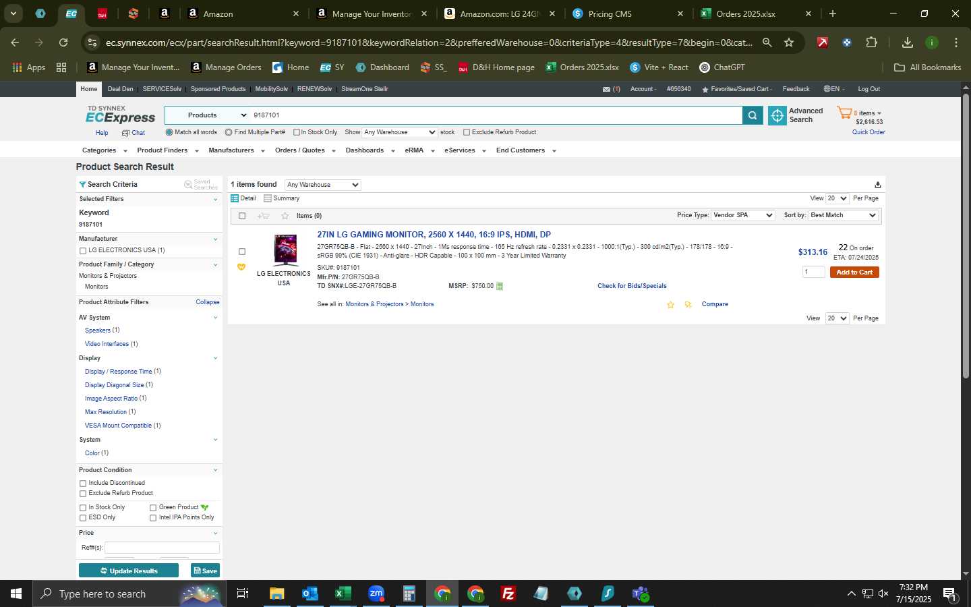971x607 pixels.
Task: Click the gold heart badge under product checkbox
Action: (241, 267)
